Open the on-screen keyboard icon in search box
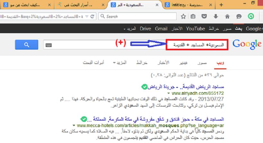Viewport: 263px width, 143px height. coord(48,45)
